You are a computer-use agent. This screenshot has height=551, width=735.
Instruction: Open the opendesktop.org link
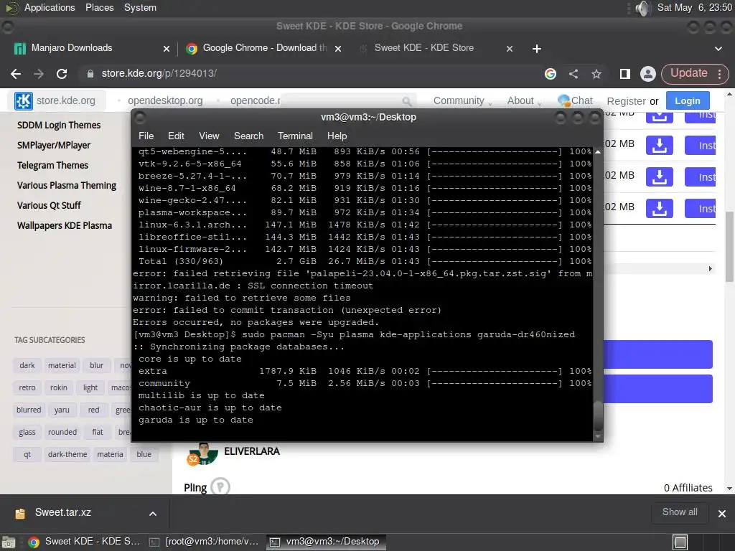(x=165, y=100)
